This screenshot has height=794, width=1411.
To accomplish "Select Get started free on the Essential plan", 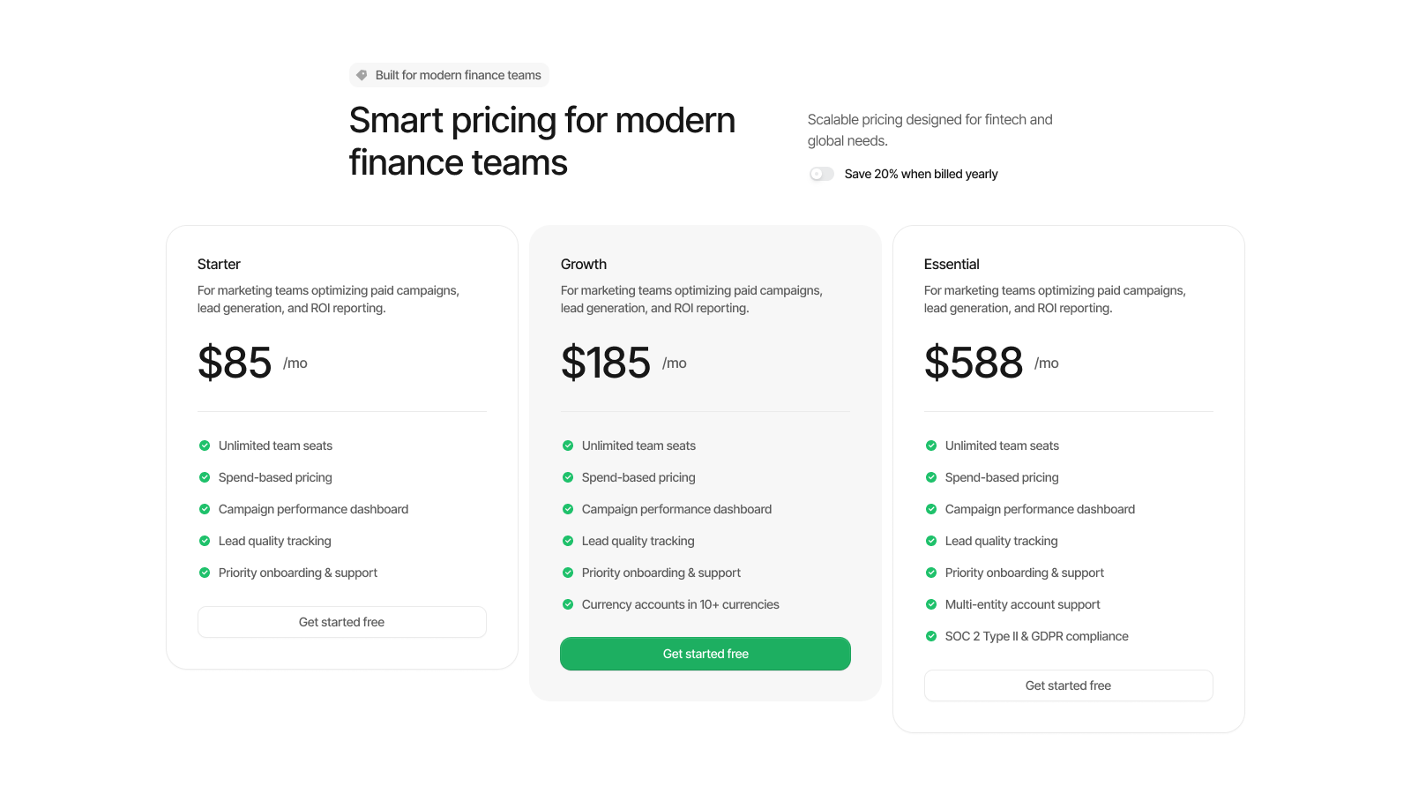I will (1068, 685).
